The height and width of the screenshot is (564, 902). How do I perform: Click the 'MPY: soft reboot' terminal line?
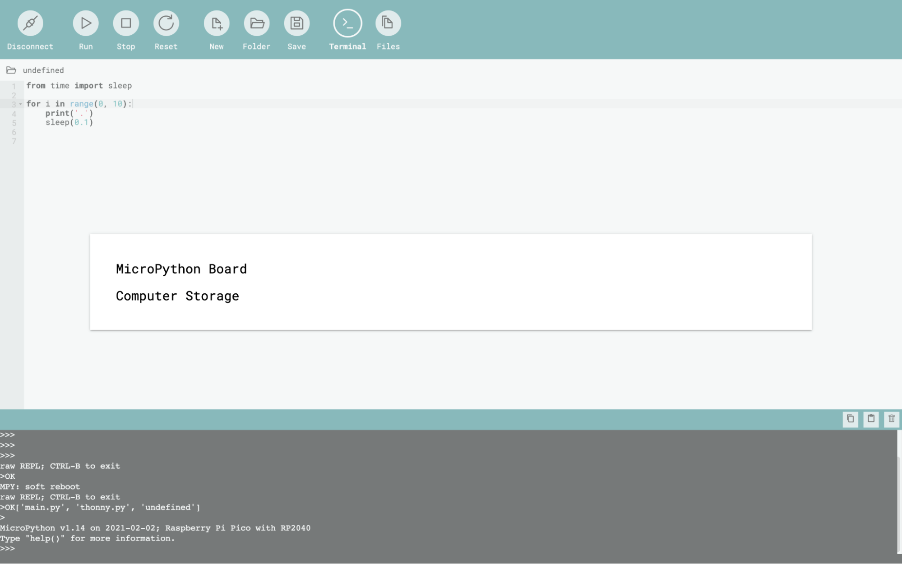pos(40,487)
